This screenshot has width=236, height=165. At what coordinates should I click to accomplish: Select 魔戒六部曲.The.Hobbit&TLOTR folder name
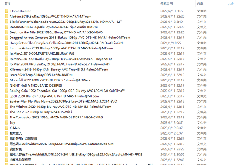[76, 154]
